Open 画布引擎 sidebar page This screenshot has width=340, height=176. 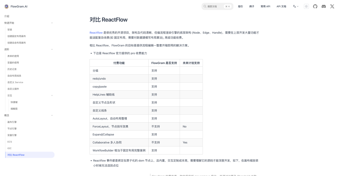tap(12, 122)
